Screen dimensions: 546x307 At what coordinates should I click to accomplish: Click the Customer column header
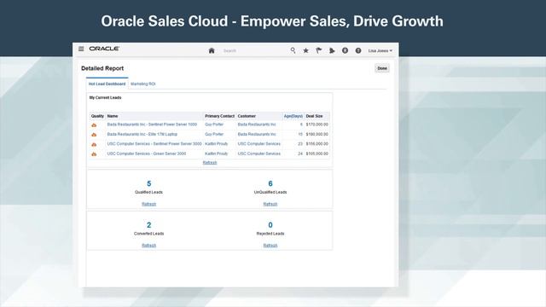(247, 116)
